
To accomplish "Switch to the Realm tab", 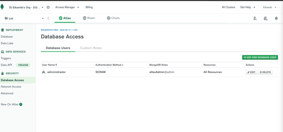I will pos(89,18).
